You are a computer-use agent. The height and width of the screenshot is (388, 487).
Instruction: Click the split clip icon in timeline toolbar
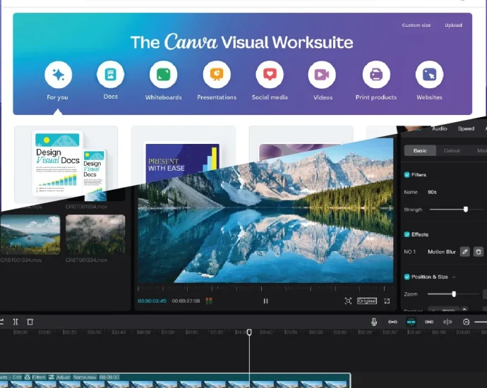16,322
